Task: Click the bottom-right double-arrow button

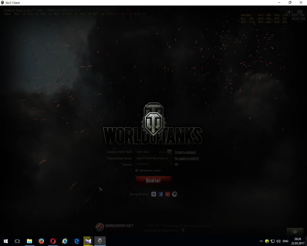Action: [295, 232]
